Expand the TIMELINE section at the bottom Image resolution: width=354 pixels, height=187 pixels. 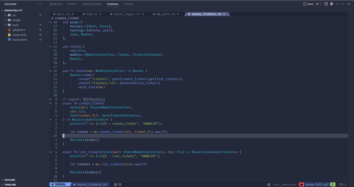pyautogui.click(x=10, y=184)
